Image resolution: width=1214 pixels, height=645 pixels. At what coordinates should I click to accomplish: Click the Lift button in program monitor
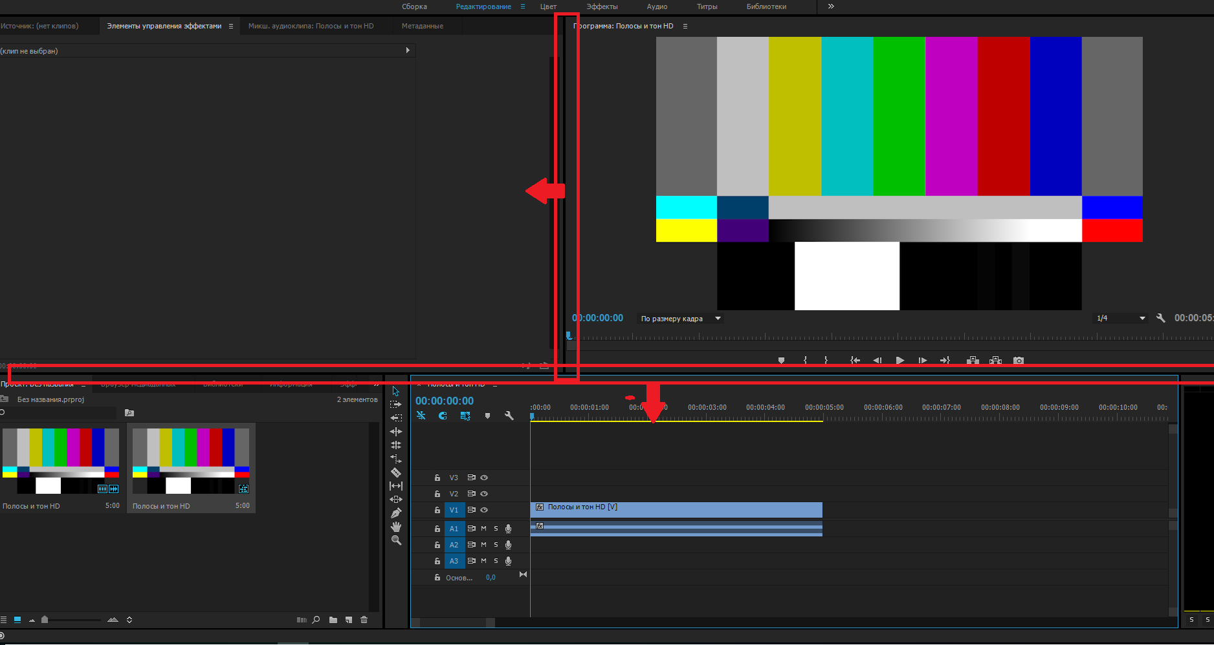pos(973,361)
